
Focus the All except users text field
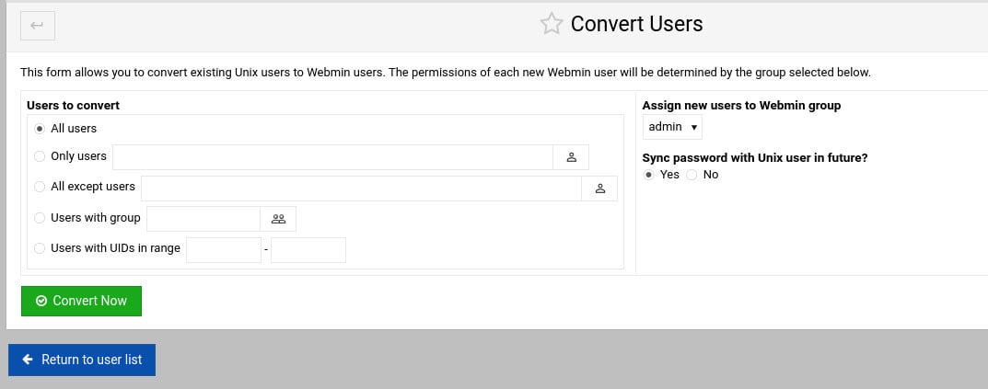[x=361, y=189]
